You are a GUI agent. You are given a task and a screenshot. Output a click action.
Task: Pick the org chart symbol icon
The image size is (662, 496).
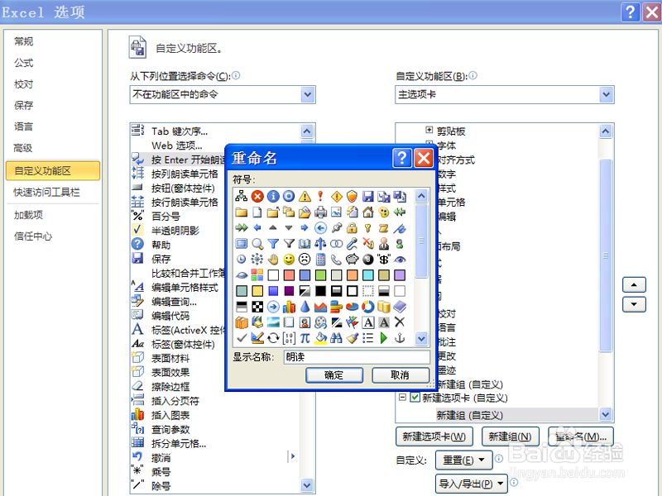[x=242, y=196]
